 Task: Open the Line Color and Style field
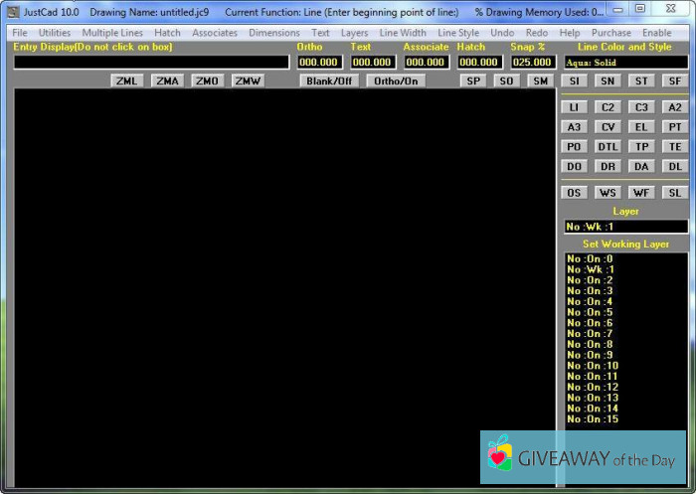tap(625, 62)
